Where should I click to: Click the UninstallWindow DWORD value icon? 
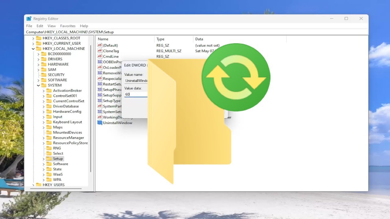pyautogui.click(x=100, y=123)
